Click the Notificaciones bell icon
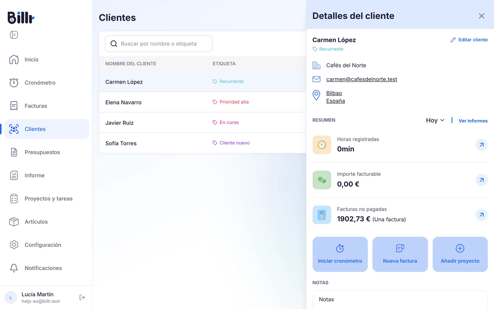The width and height of the screenshot is (494, 309). 14,268
